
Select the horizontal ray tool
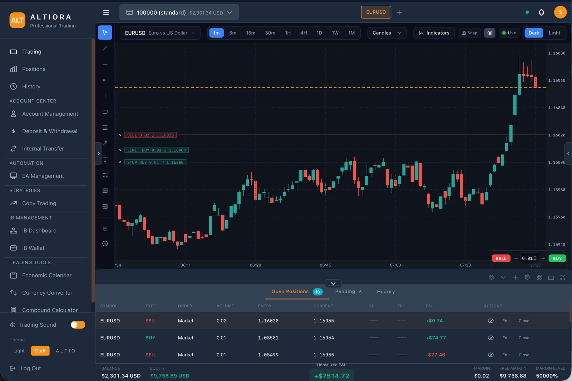(105, 80)
